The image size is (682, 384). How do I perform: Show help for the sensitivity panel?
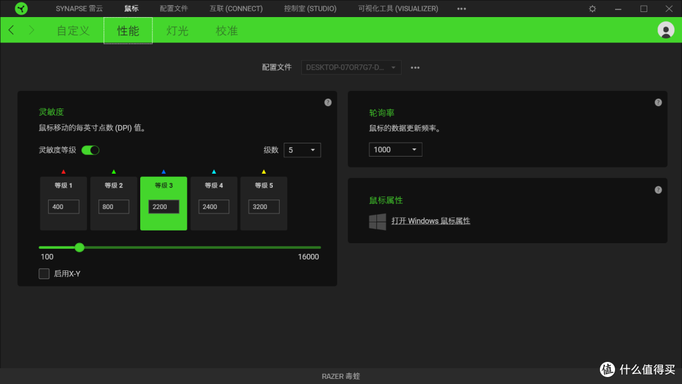328,102
